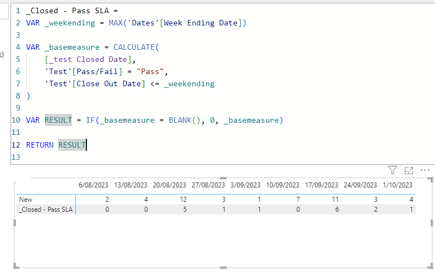Screen dimensions: 435x272
Task: Click [_test Closed Date] measure reference
Action: [88, 60]
